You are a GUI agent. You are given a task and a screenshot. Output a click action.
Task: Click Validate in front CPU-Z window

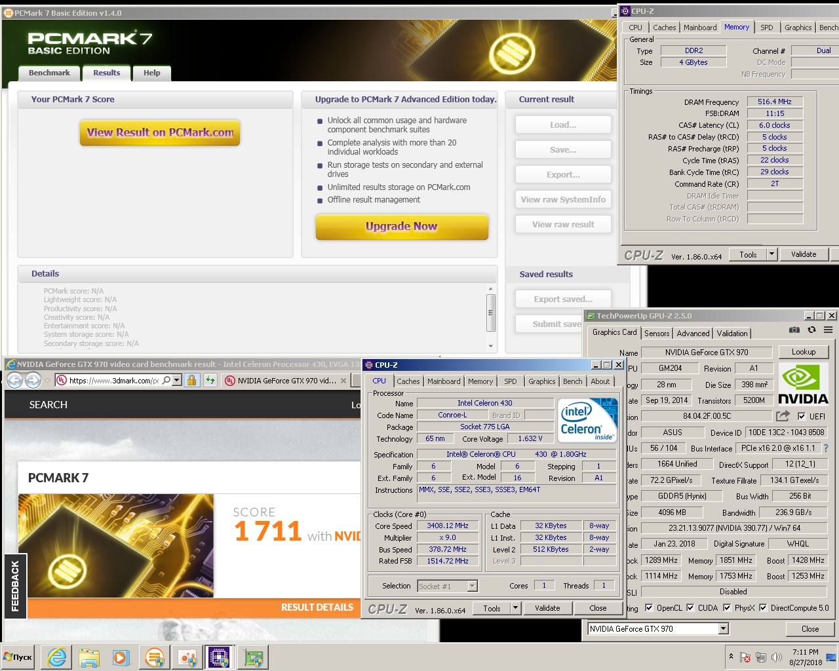click(x=547, y=608)
